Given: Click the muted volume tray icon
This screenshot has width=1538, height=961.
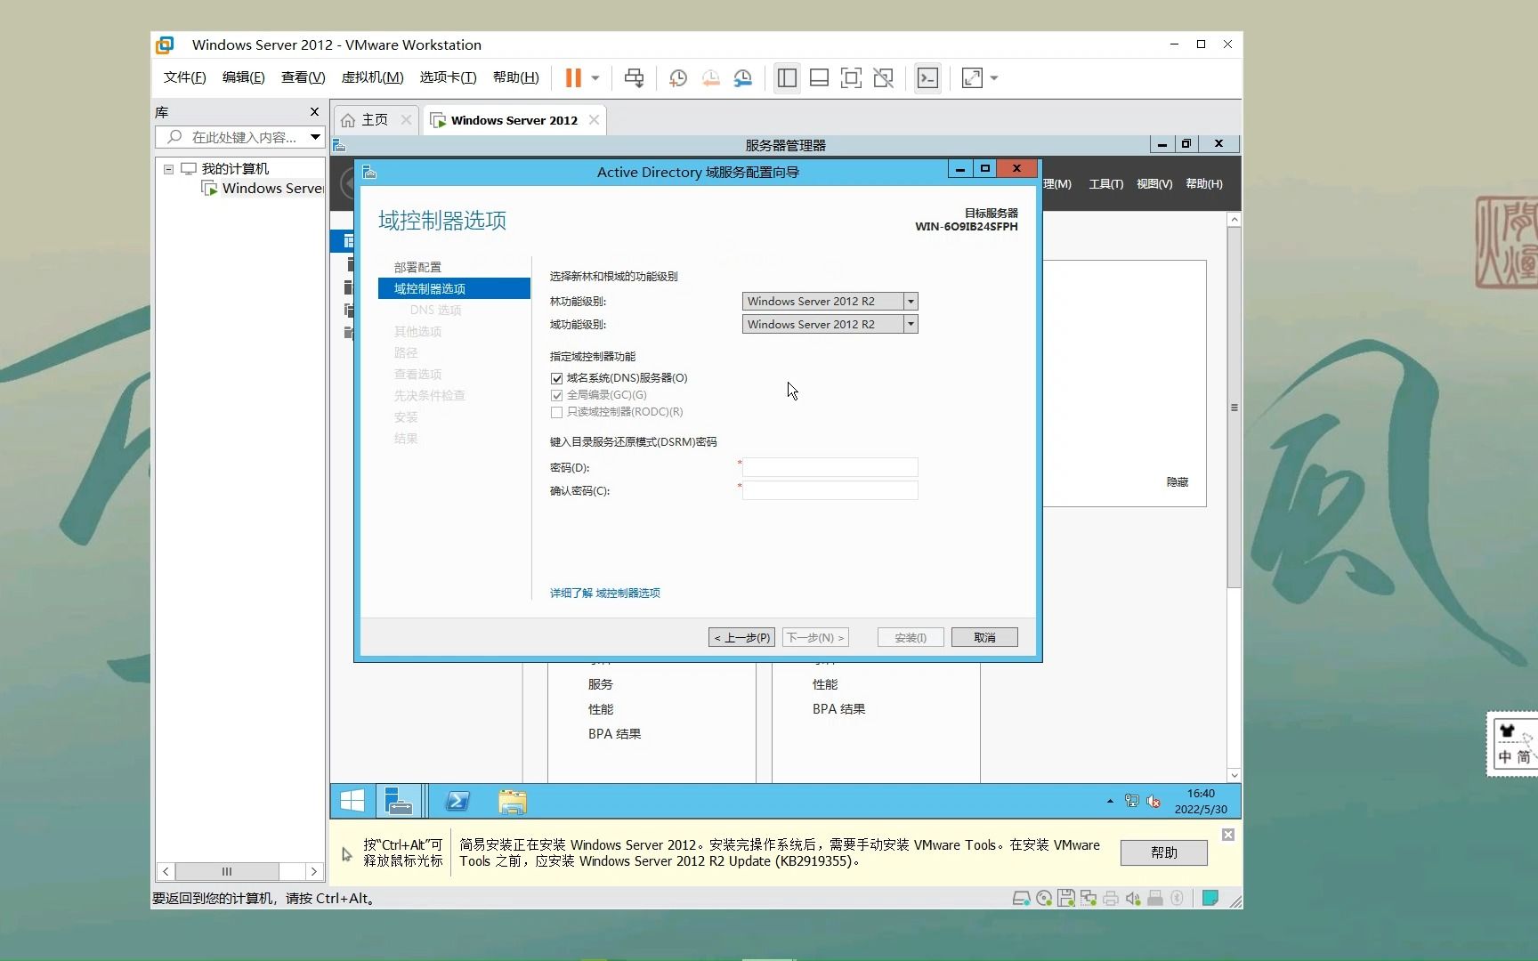Looking at the screenshot, I should click(x=1153, y=801).
